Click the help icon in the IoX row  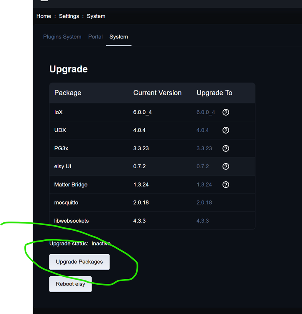[226, 112]
